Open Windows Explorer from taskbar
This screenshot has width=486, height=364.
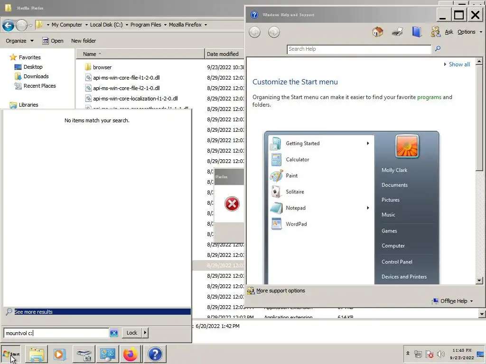click(36, 354)
